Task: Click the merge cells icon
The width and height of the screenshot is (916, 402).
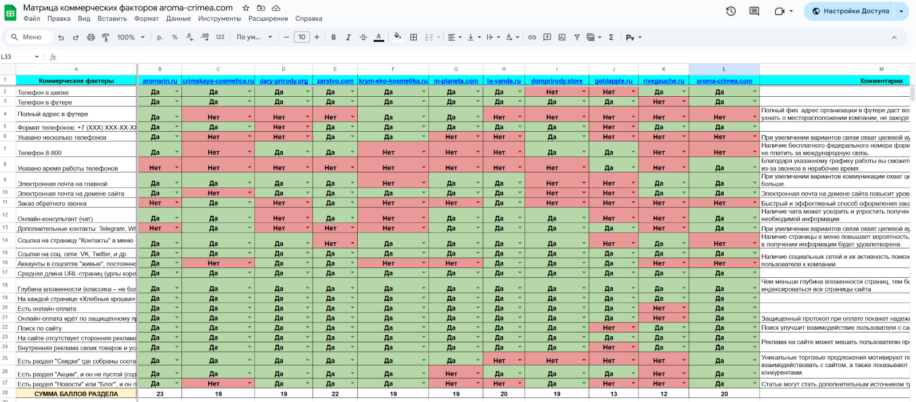Action: pyautogui.click(x=429, y=37)
